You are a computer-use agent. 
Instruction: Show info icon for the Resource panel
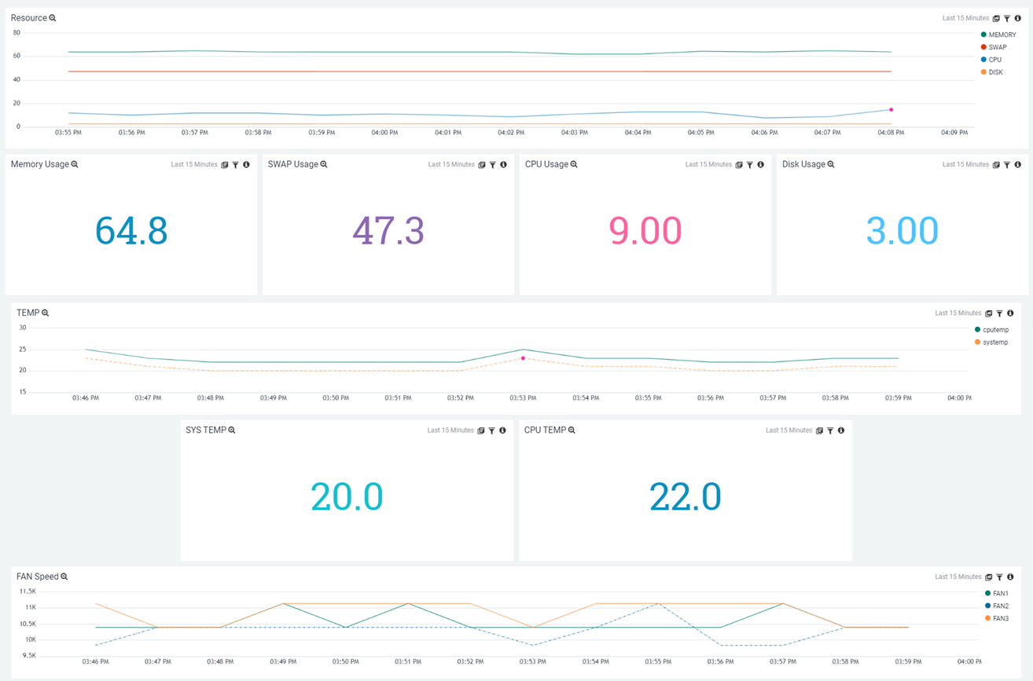coord(1018,18)
